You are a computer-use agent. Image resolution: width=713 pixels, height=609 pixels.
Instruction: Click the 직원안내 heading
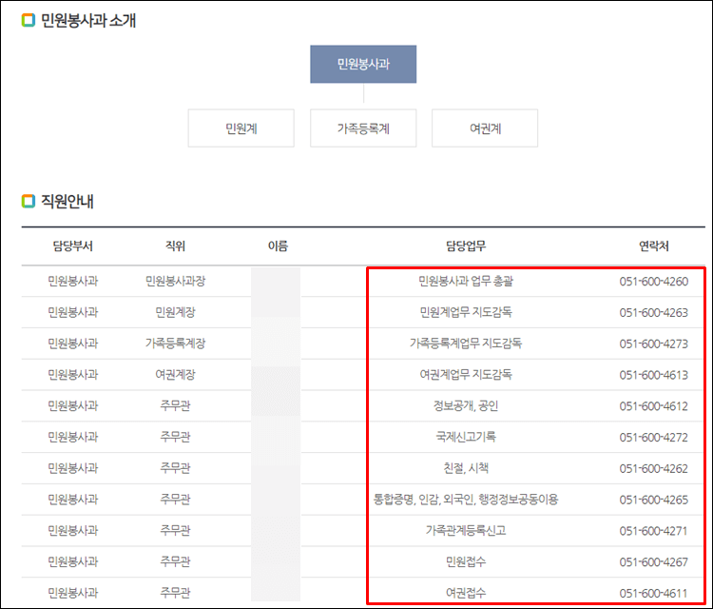[67, 201]
